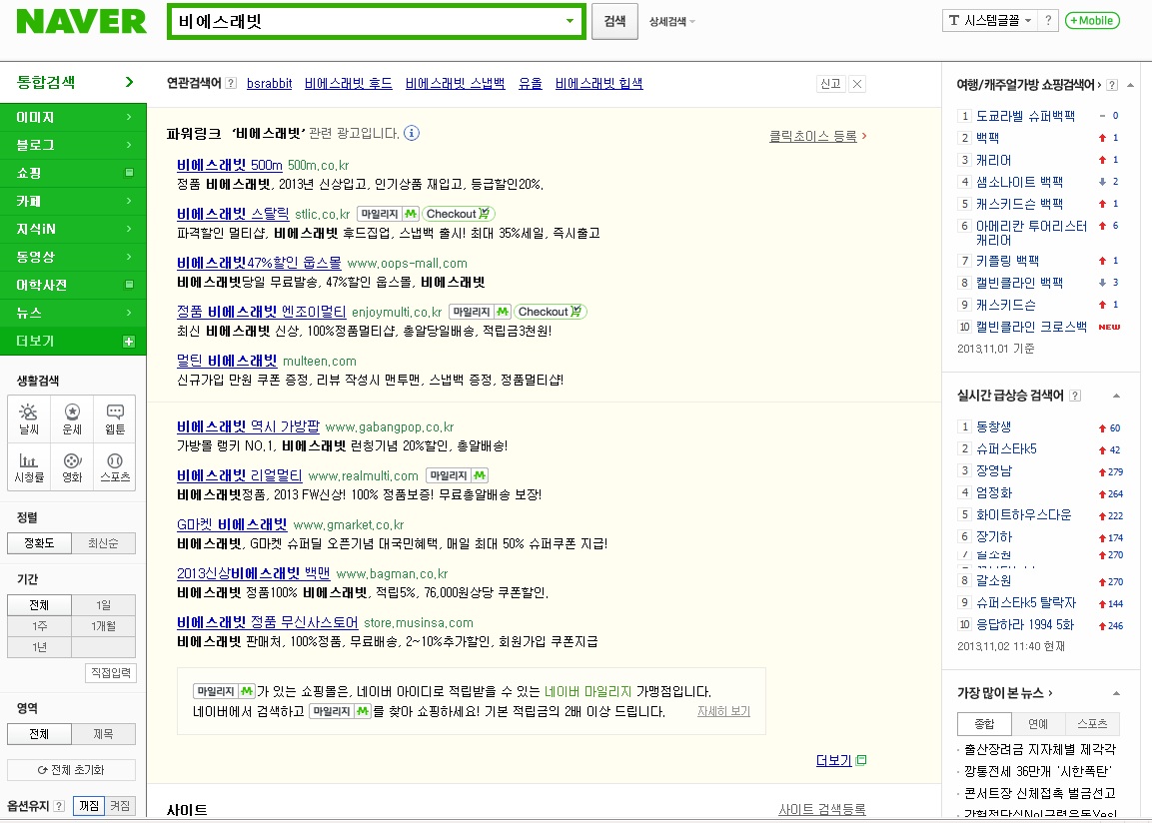Open shopping keyword 도쿄라텔 슈퍼백팩

1025,116
